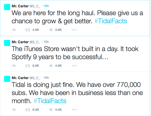
Task: Open #TidalFacts hashtag in first tweet
Action: (x=111, y=21)
